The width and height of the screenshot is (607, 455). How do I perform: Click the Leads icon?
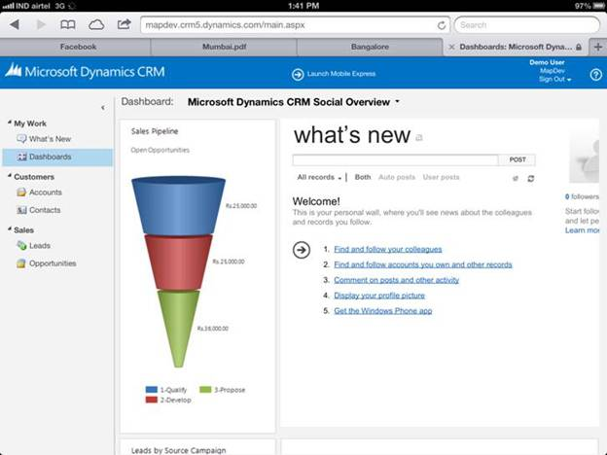pyautogui.click(x=21, y=245)
